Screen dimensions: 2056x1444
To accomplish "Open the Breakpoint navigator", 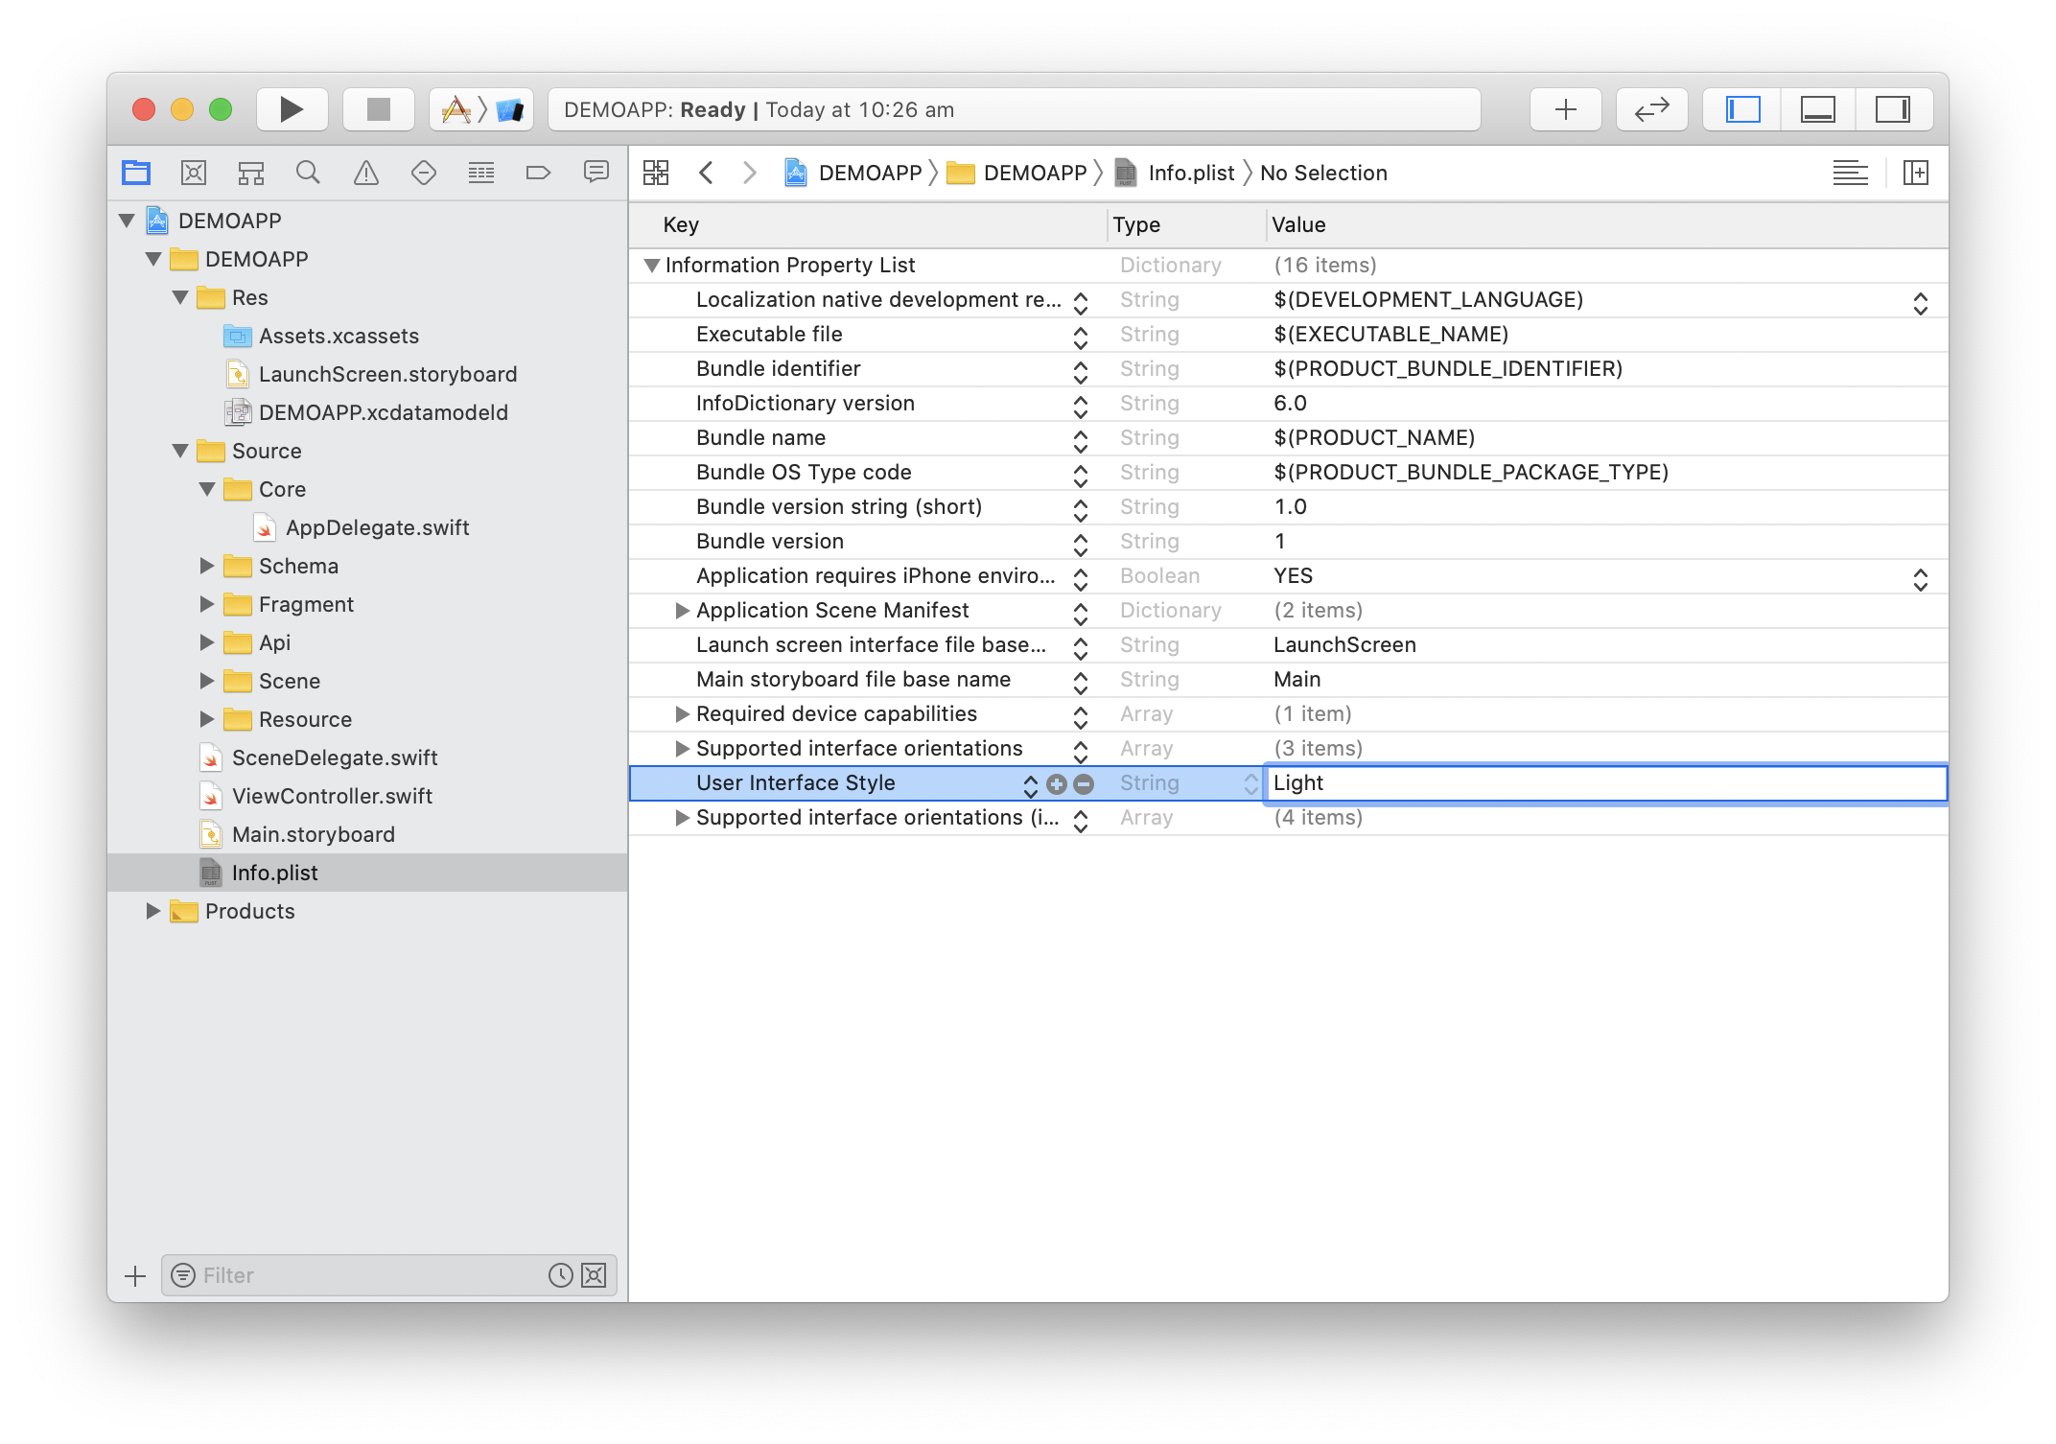I will tap(538, 173).
